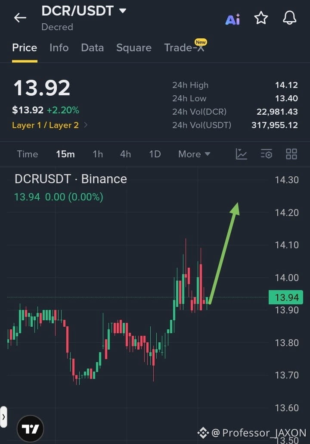Screen dimensions: 310x444
Task: Click the +2.20% change percentage
Action: click(63, 110)
